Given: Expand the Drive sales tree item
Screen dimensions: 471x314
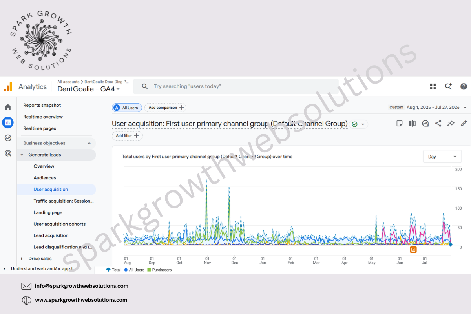Looking at the screenshot, I should coord(22,259).
